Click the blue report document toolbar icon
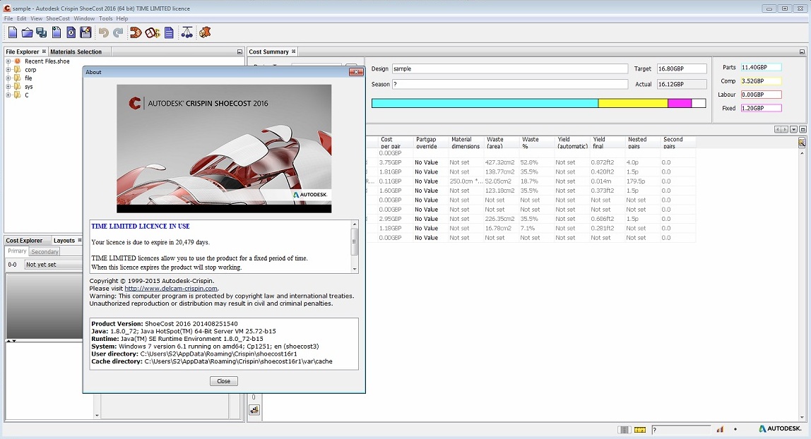The height and width of the screenshot is (439, 811). (x=169, y=32)
